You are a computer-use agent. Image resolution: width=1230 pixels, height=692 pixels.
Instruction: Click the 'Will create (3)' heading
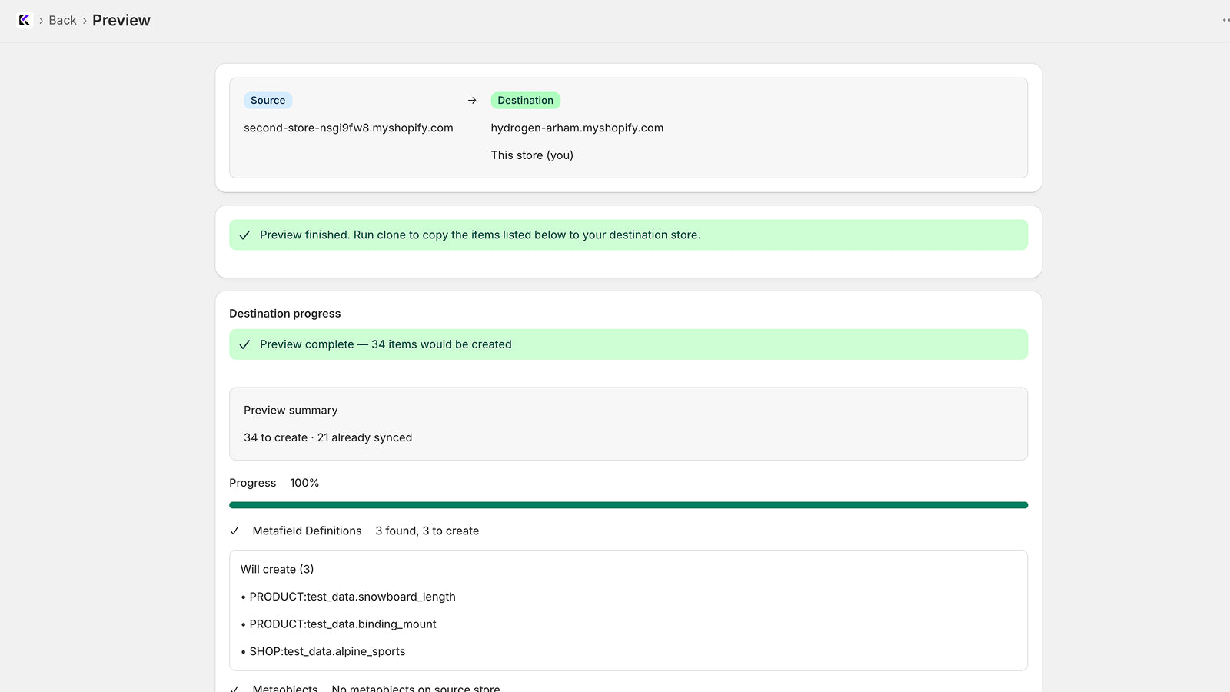(277, 570)
